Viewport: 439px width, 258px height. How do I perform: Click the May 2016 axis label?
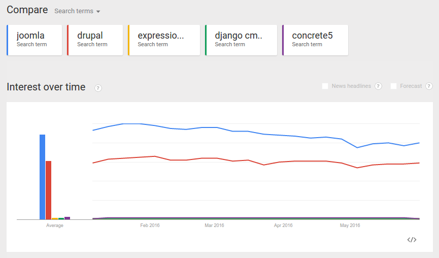click(350, 225)
